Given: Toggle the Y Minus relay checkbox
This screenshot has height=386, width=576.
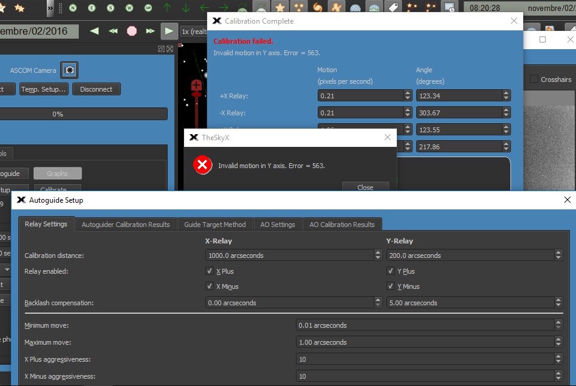Looking at the screenshot, I should pos(391,286).
